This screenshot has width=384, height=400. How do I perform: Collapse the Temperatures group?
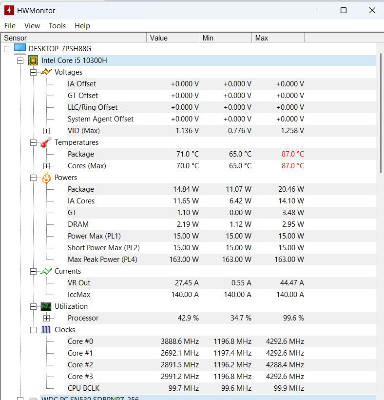click(x=33, y=142)
